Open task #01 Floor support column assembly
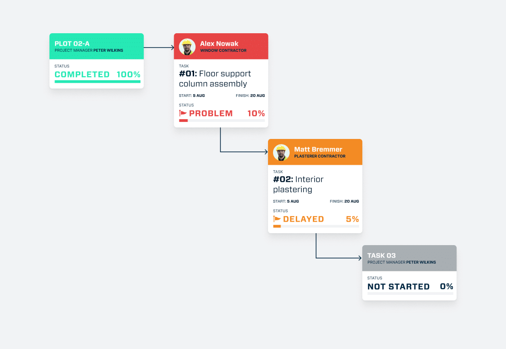The image size is (506, 349). (x=215, y=78)
